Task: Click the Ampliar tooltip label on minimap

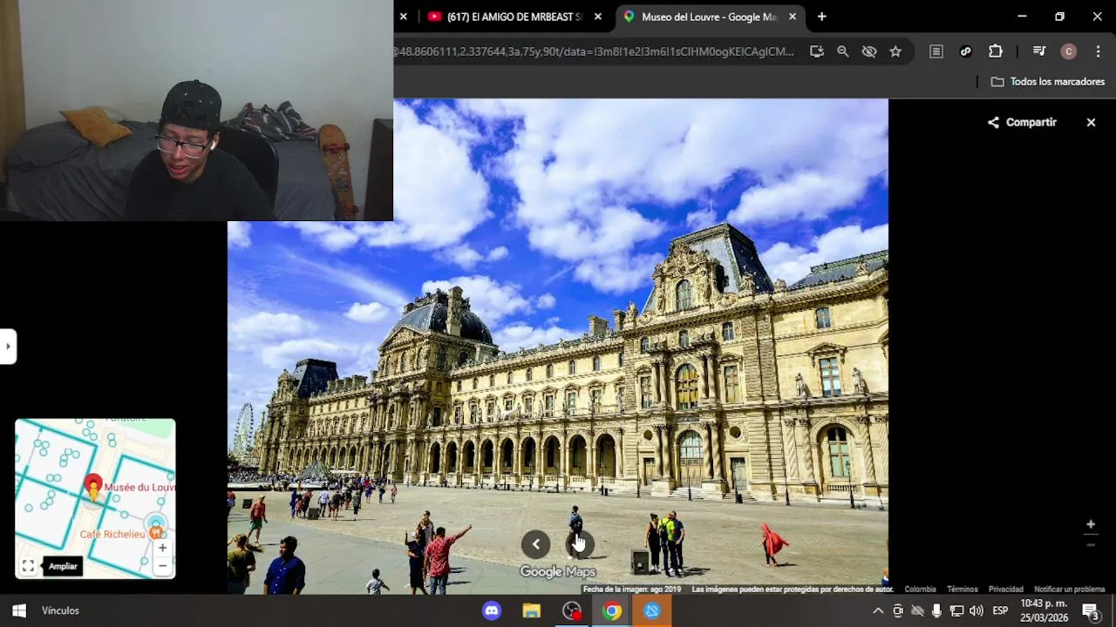Action: pos(63,566)
